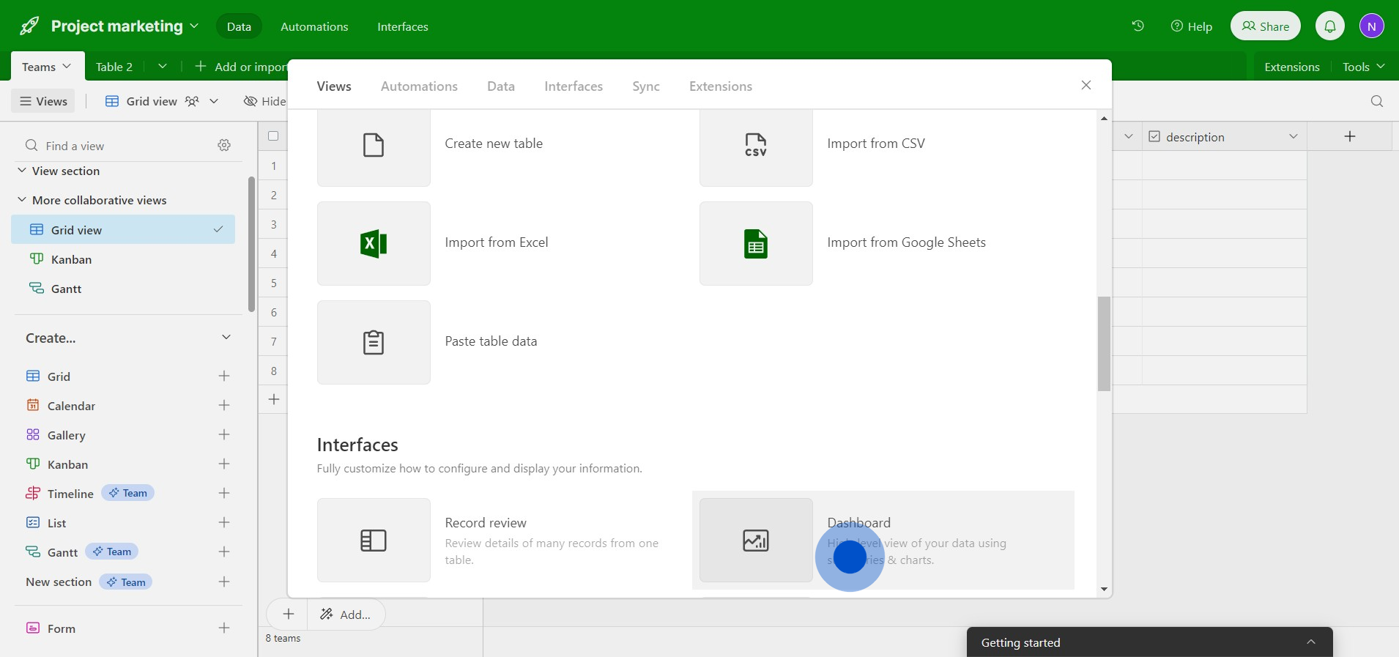Click Add or import table button
Viewport: 1399px width, 657px height.
[241, 67]
